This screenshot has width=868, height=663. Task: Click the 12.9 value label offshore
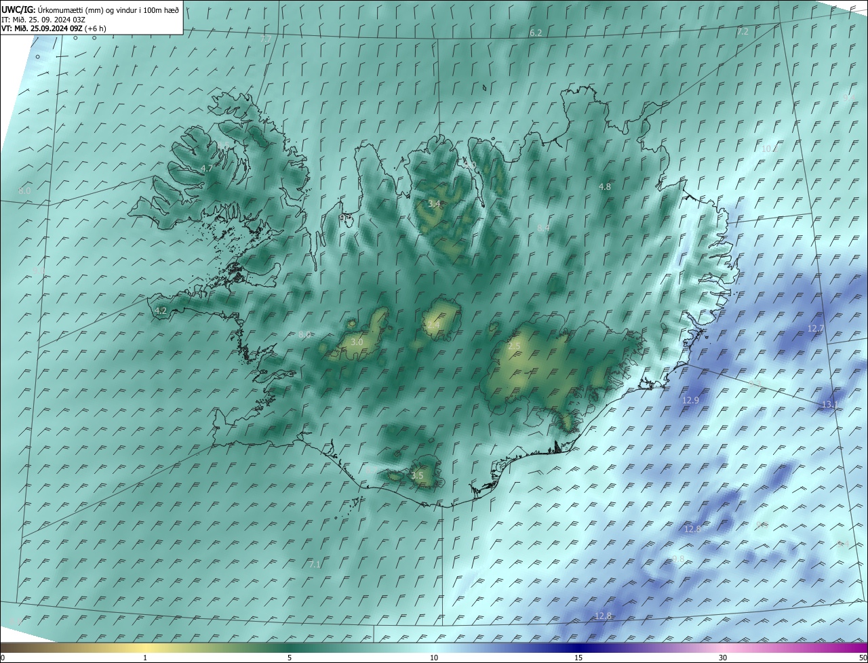point(690,401)
